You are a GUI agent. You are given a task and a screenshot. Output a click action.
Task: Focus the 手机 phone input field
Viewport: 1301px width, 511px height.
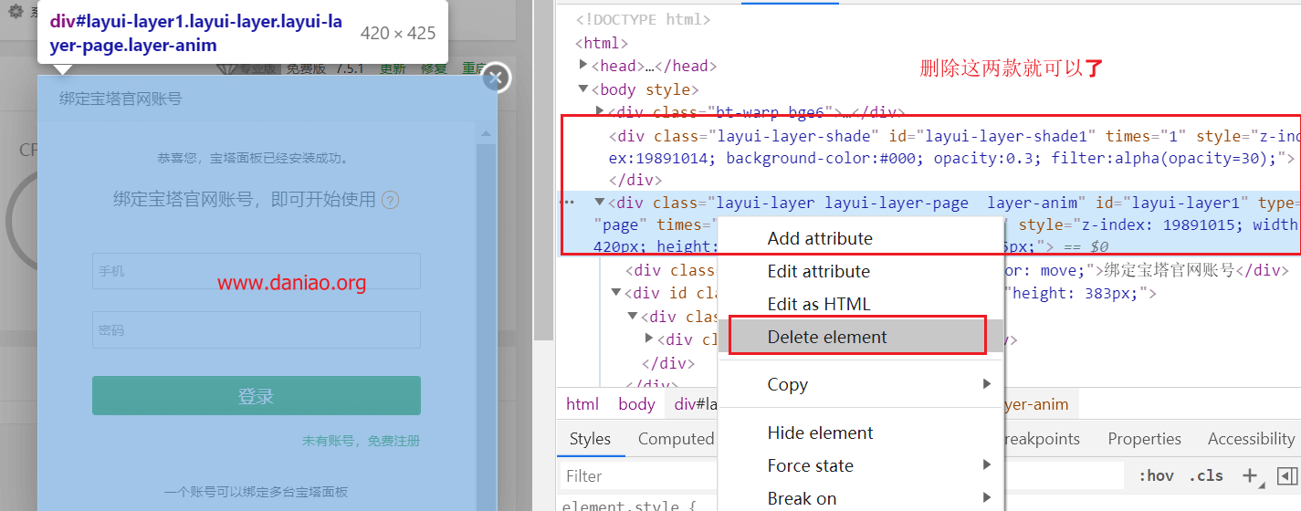(256, 271)
